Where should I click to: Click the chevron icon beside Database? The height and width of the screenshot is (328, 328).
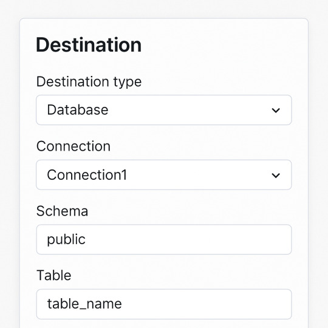click(x=276, y=110)
